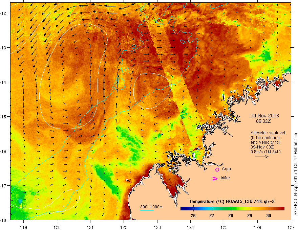Click the '126' longitude axis label

257,227
